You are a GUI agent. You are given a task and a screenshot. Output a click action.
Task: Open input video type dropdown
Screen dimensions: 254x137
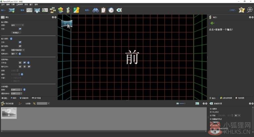tap(18, 50)
